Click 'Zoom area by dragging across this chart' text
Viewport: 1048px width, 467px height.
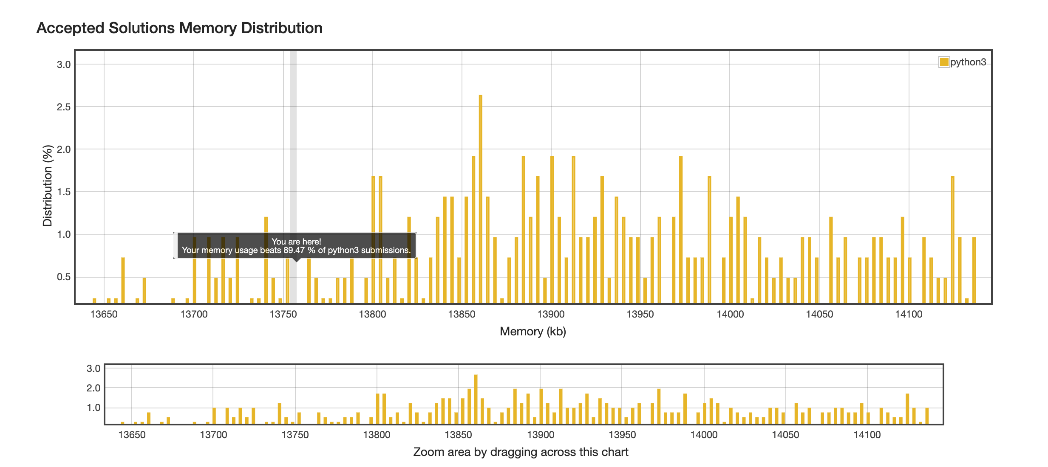[520, 452]
